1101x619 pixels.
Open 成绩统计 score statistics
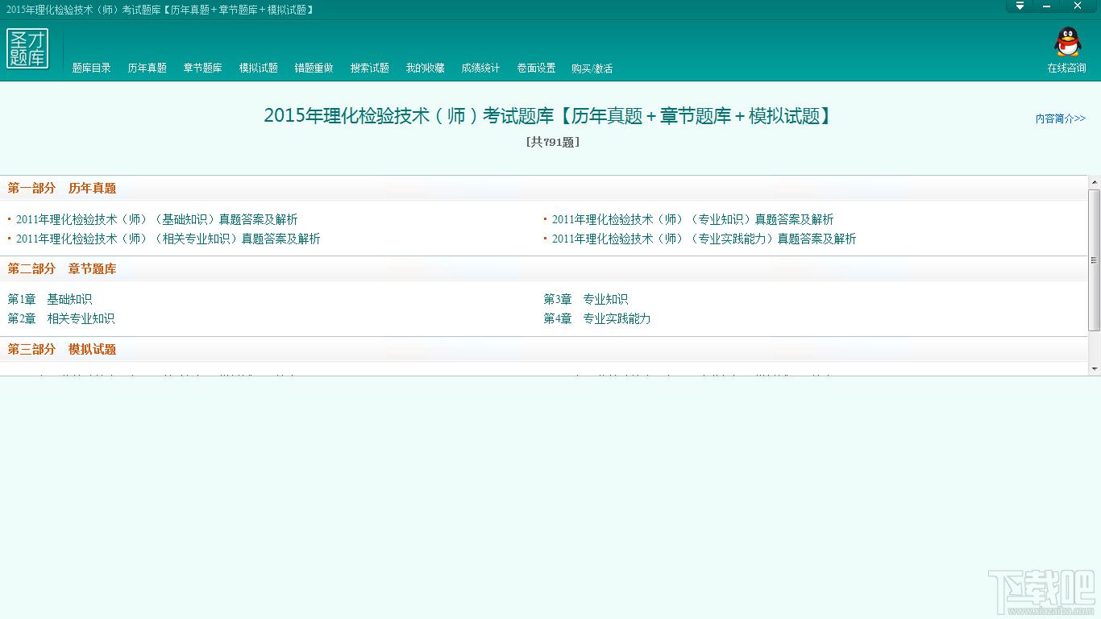481,69
